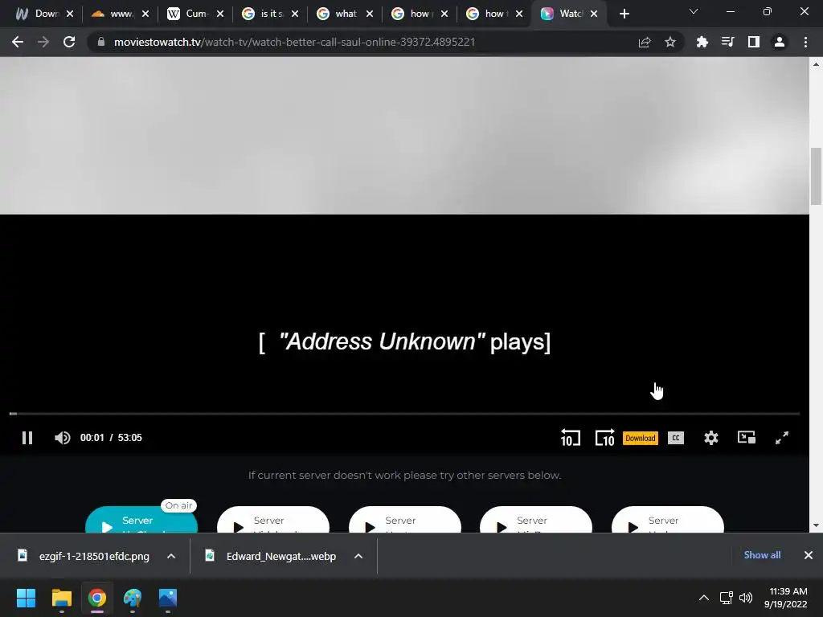Share this page icon in address bar
This screenshot has width=823, height=617.
(x=645, y=42)
